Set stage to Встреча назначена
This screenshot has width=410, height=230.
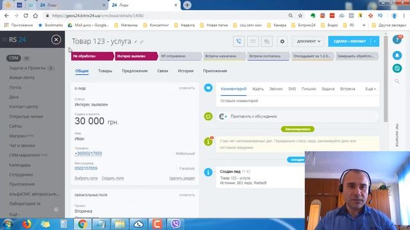coord(225,56)
